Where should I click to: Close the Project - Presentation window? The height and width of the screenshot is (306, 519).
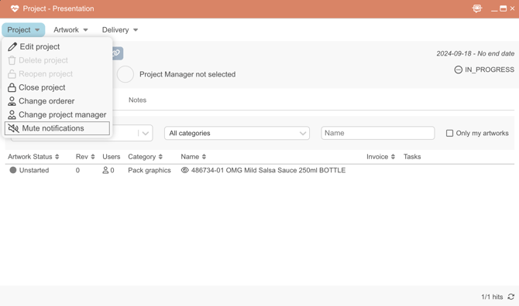pos(512,8)
